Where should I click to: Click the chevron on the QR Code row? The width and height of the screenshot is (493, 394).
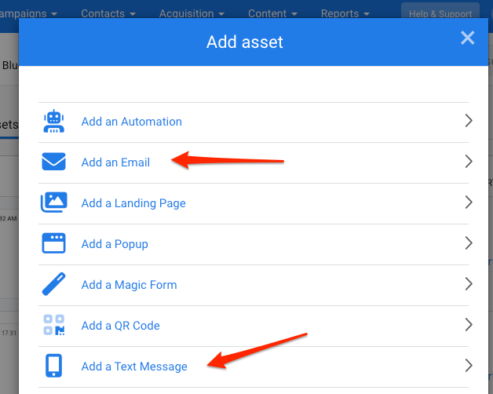click(x=469, y=325)
